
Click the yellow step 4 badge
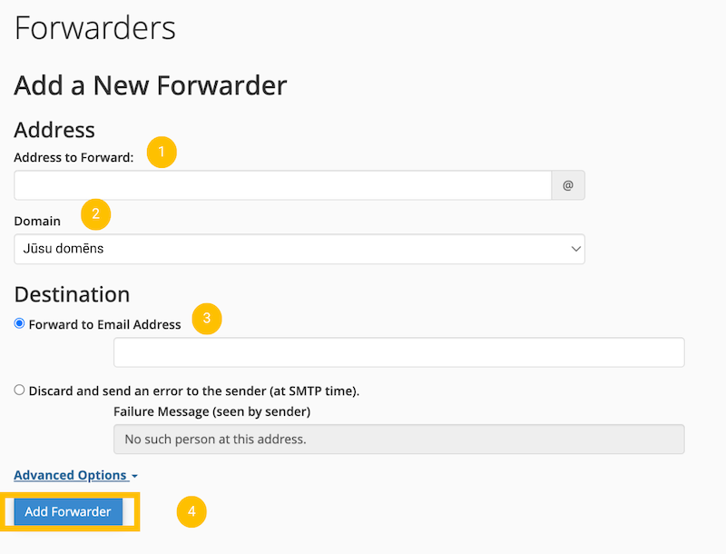pos(191,511)
